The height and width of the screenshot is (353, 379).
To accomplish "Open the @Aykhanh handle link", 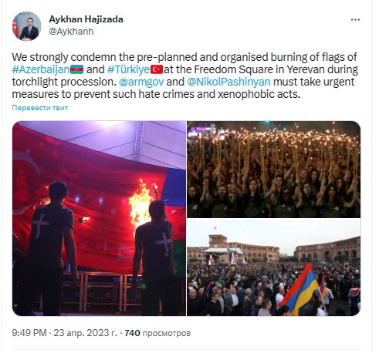I will point(71,32).
